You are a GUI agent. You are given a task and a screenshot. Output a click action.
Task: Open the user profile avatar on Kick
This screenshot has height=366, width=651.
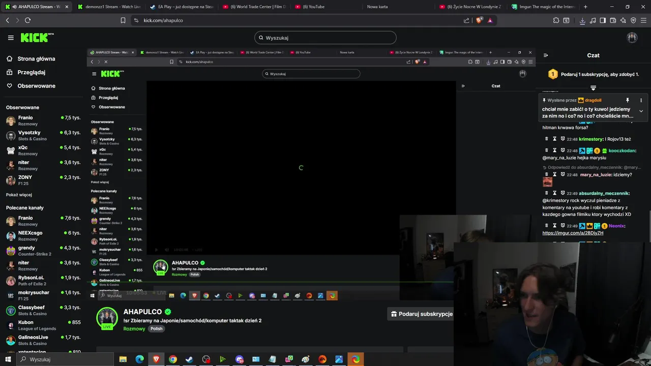click(x=632, y=38)
